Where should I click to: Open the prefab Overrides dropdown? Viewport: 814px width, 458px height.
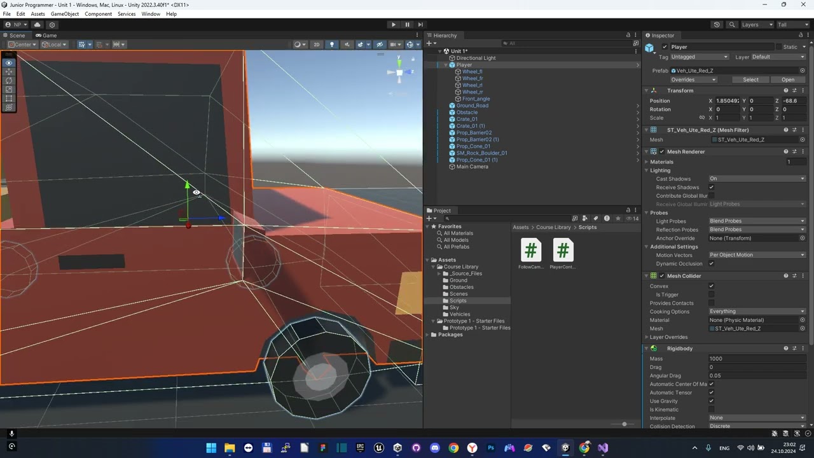coord(693,80)
